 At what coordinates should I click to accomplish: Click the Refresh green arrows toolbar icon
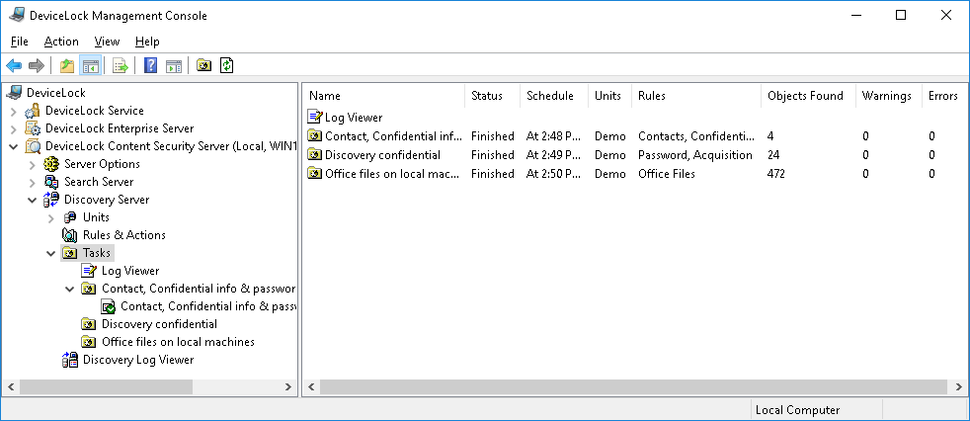(x=227, y=66)
